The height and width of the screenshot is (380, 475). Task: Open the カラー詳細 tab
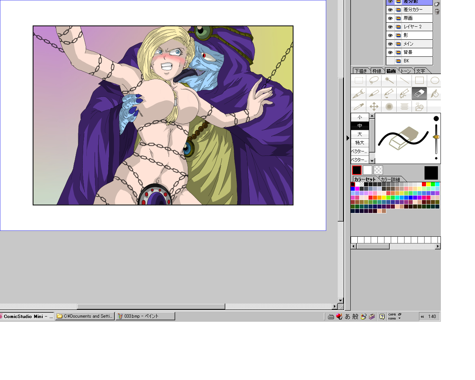coord(390,179)
